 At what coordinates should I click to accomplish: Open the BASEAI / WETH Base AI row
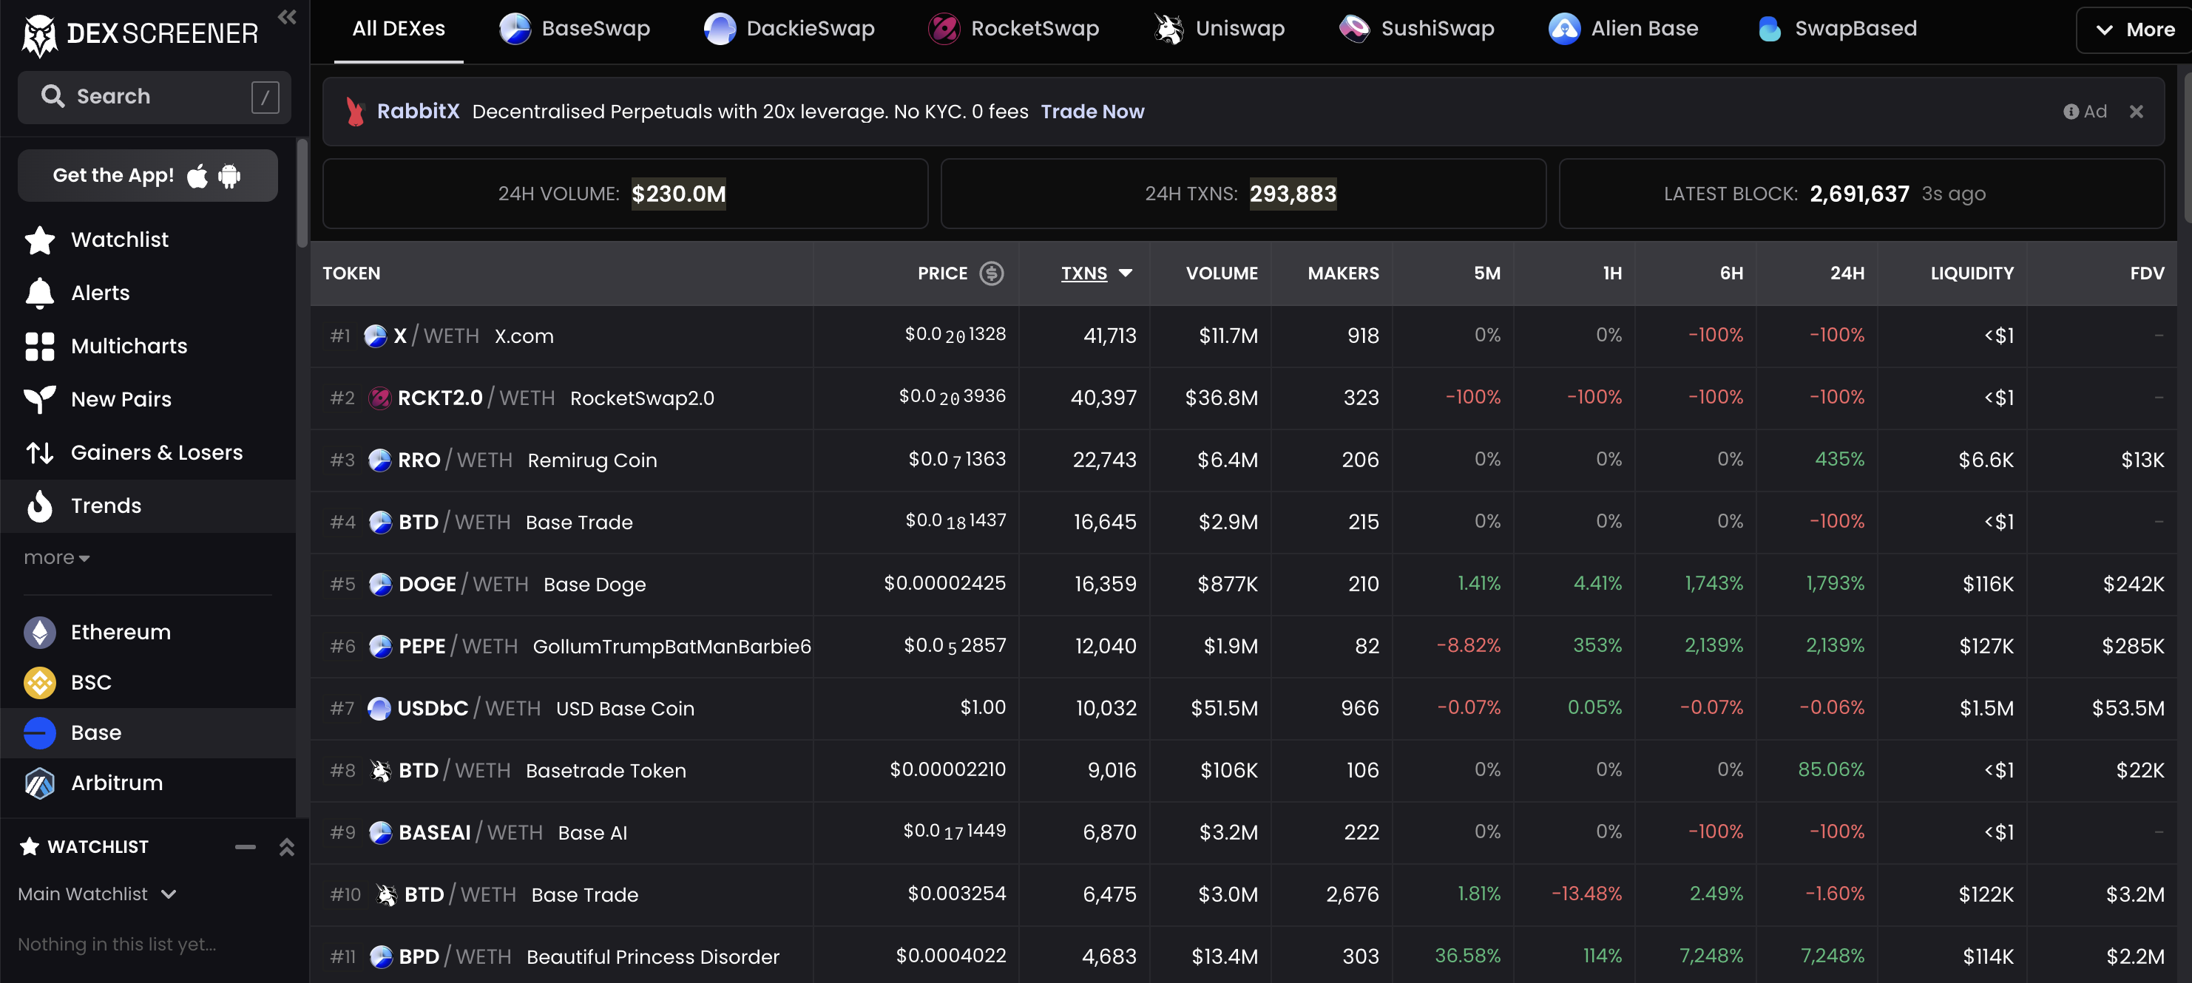point(1242,832)
